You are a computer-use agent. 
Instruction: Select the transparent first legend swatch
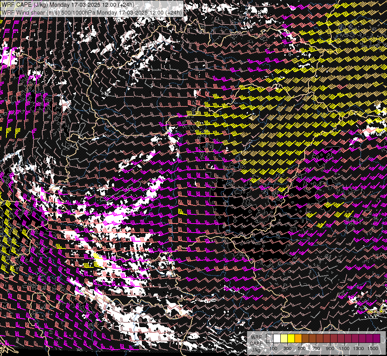pyautogui.click(x=270, y=339)
